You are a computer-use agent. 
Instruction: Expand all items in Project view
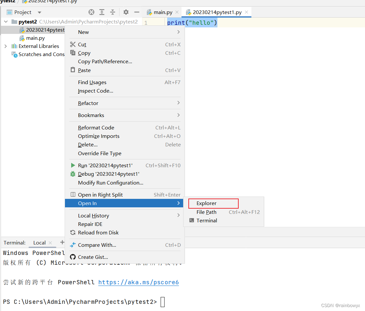[x=102, y=12]
